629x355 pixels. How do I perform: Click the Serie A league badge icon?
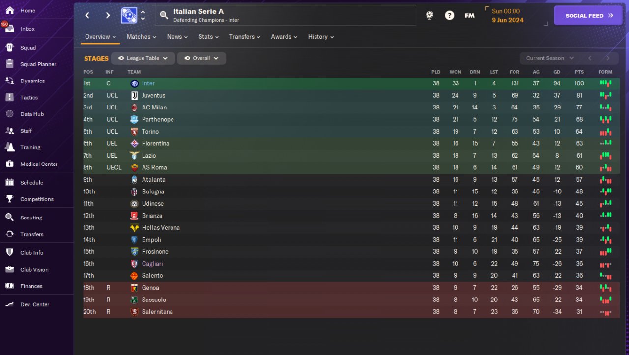[129, 15]
